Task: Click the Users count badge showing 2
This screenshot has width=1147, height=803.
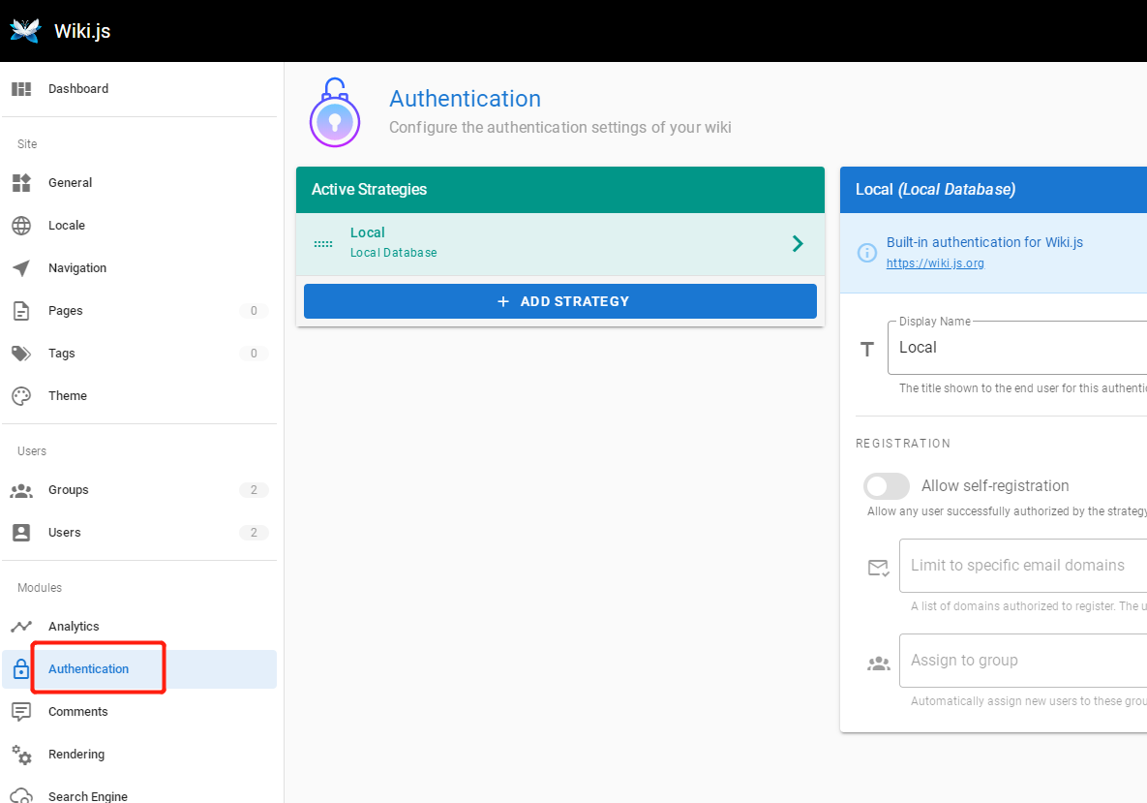Action: pyautogui.click(x=254, y=532)
